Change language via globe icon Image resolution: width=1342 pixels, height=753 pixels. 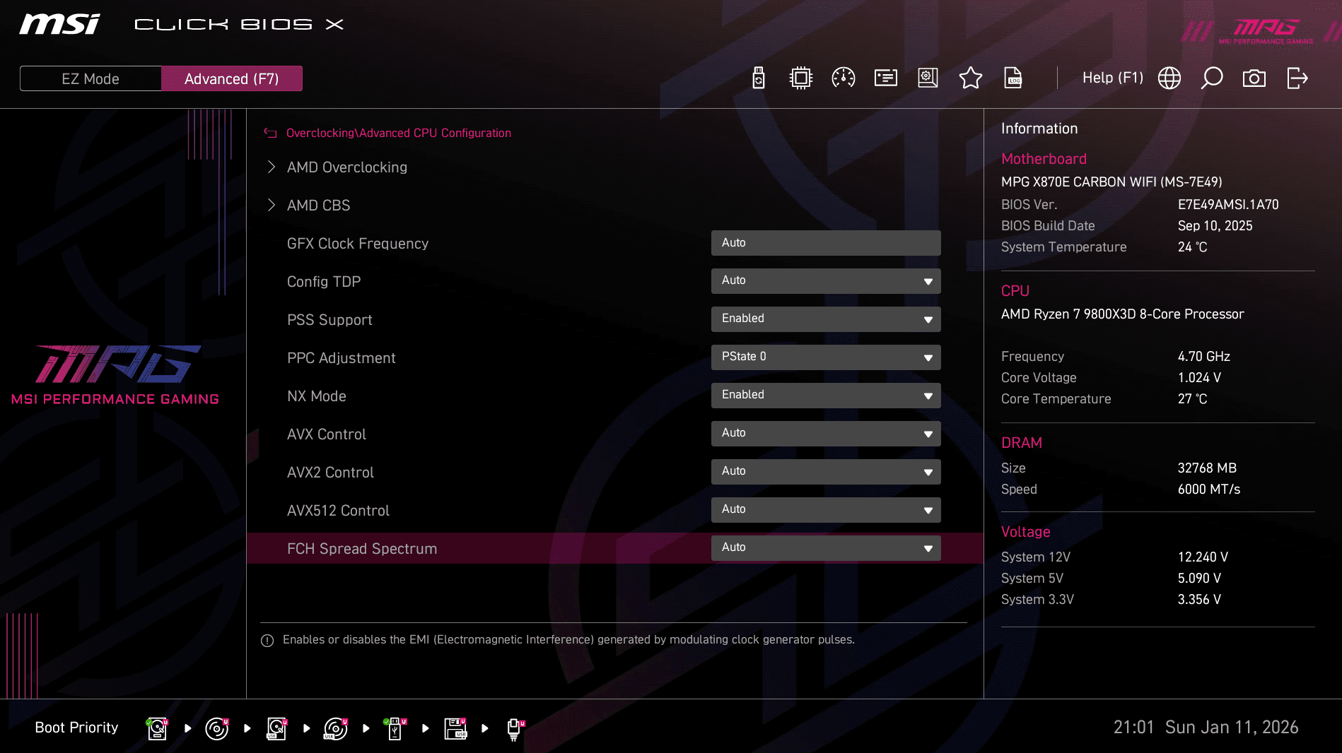pos(1169,78)
